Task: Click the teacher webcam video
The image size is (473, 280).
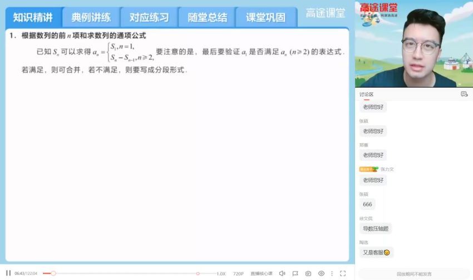Action: point(414,44)
